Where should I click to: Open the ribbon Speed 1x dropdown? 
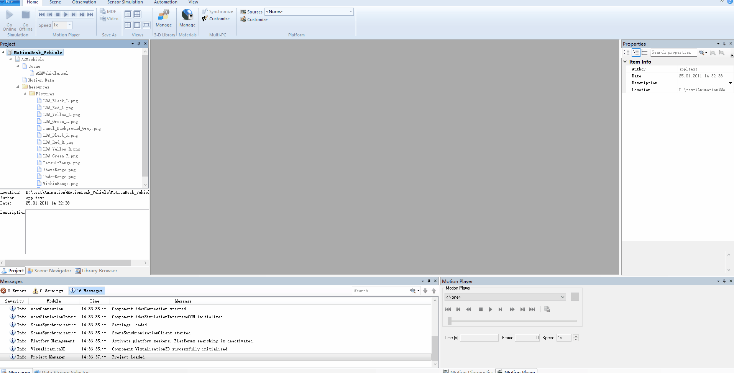pos(69,25)
